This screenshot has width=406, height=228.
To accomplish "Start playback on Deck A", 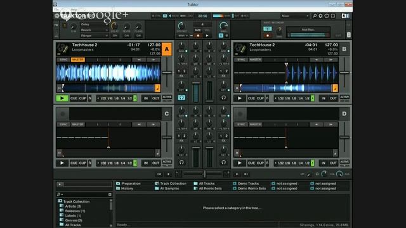I will 62,98.
